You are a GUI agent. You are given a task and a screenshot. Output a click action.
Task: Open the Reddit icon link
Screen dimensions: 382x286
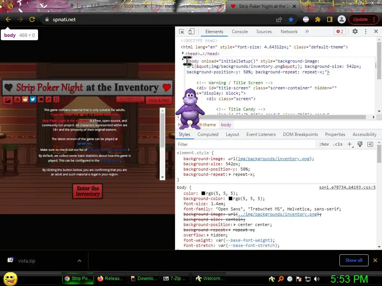[25, 99]
